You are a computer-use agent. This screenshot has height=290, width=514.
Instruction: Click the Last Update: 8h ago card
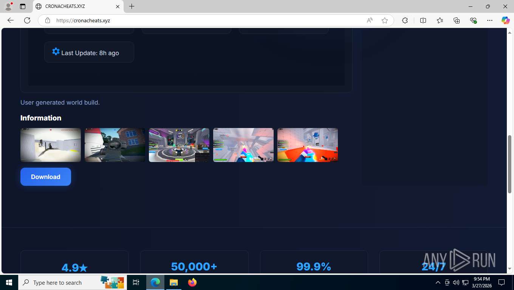tap(89, 52)
